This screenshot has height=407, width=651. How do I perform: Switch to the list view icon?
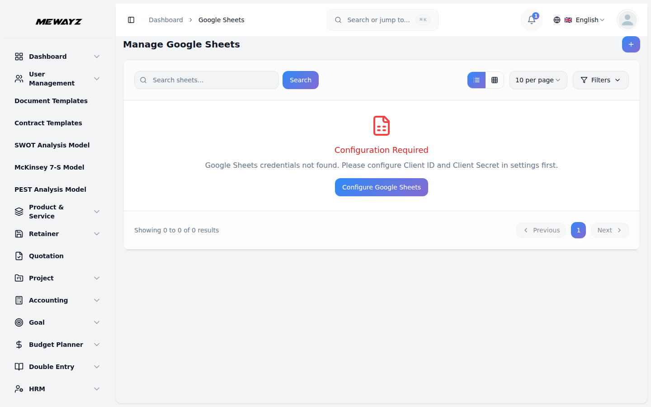tap(476, 80)
